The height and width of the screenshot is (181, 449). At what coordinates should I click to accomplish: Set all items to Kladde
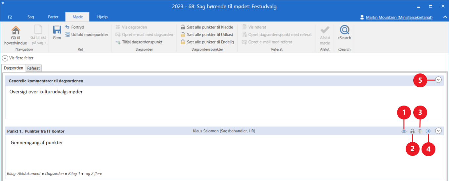coord(207,27)
